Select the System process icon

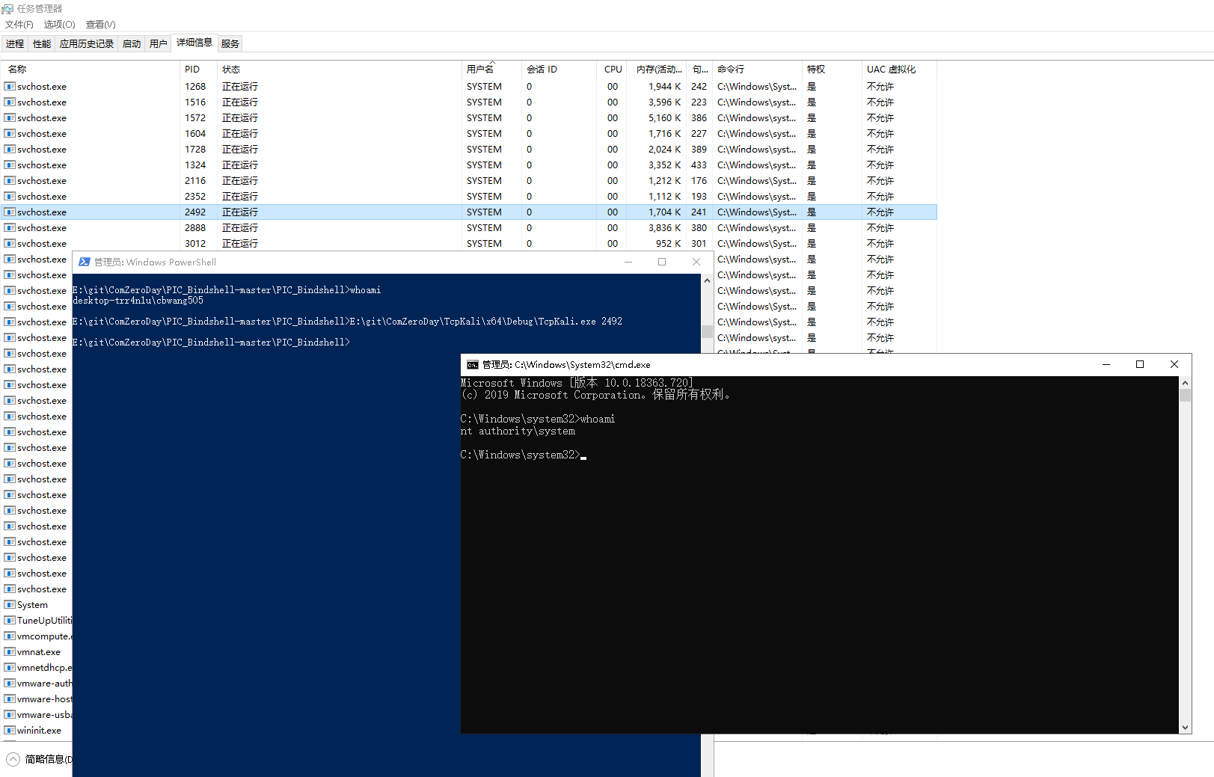click(x=10, y=605)
